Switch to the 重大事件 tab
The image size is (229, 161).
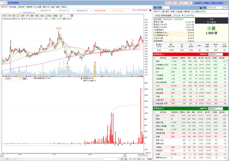point(166,11)
